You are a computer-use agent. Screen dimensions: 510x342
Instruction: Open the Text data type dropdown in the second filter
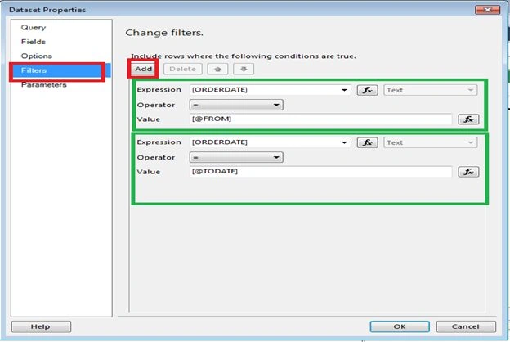[x=430, y=142]
